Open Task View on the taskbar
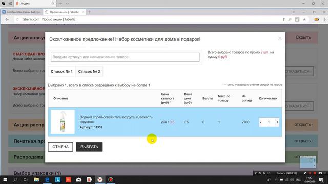 (26, 180)
